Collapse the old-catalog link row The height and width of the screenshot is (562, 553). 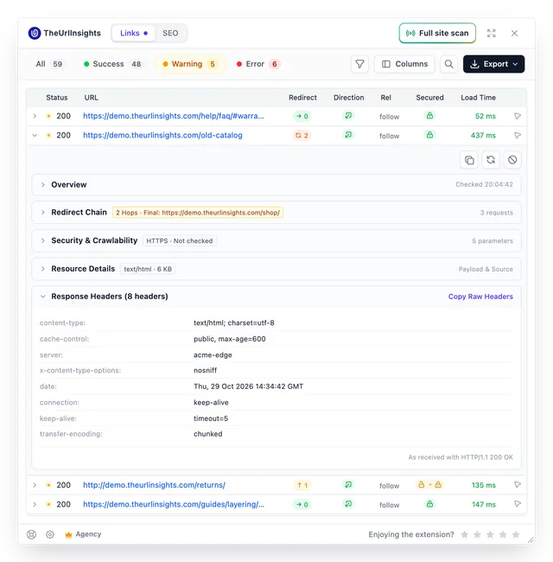tap(35, 136)
